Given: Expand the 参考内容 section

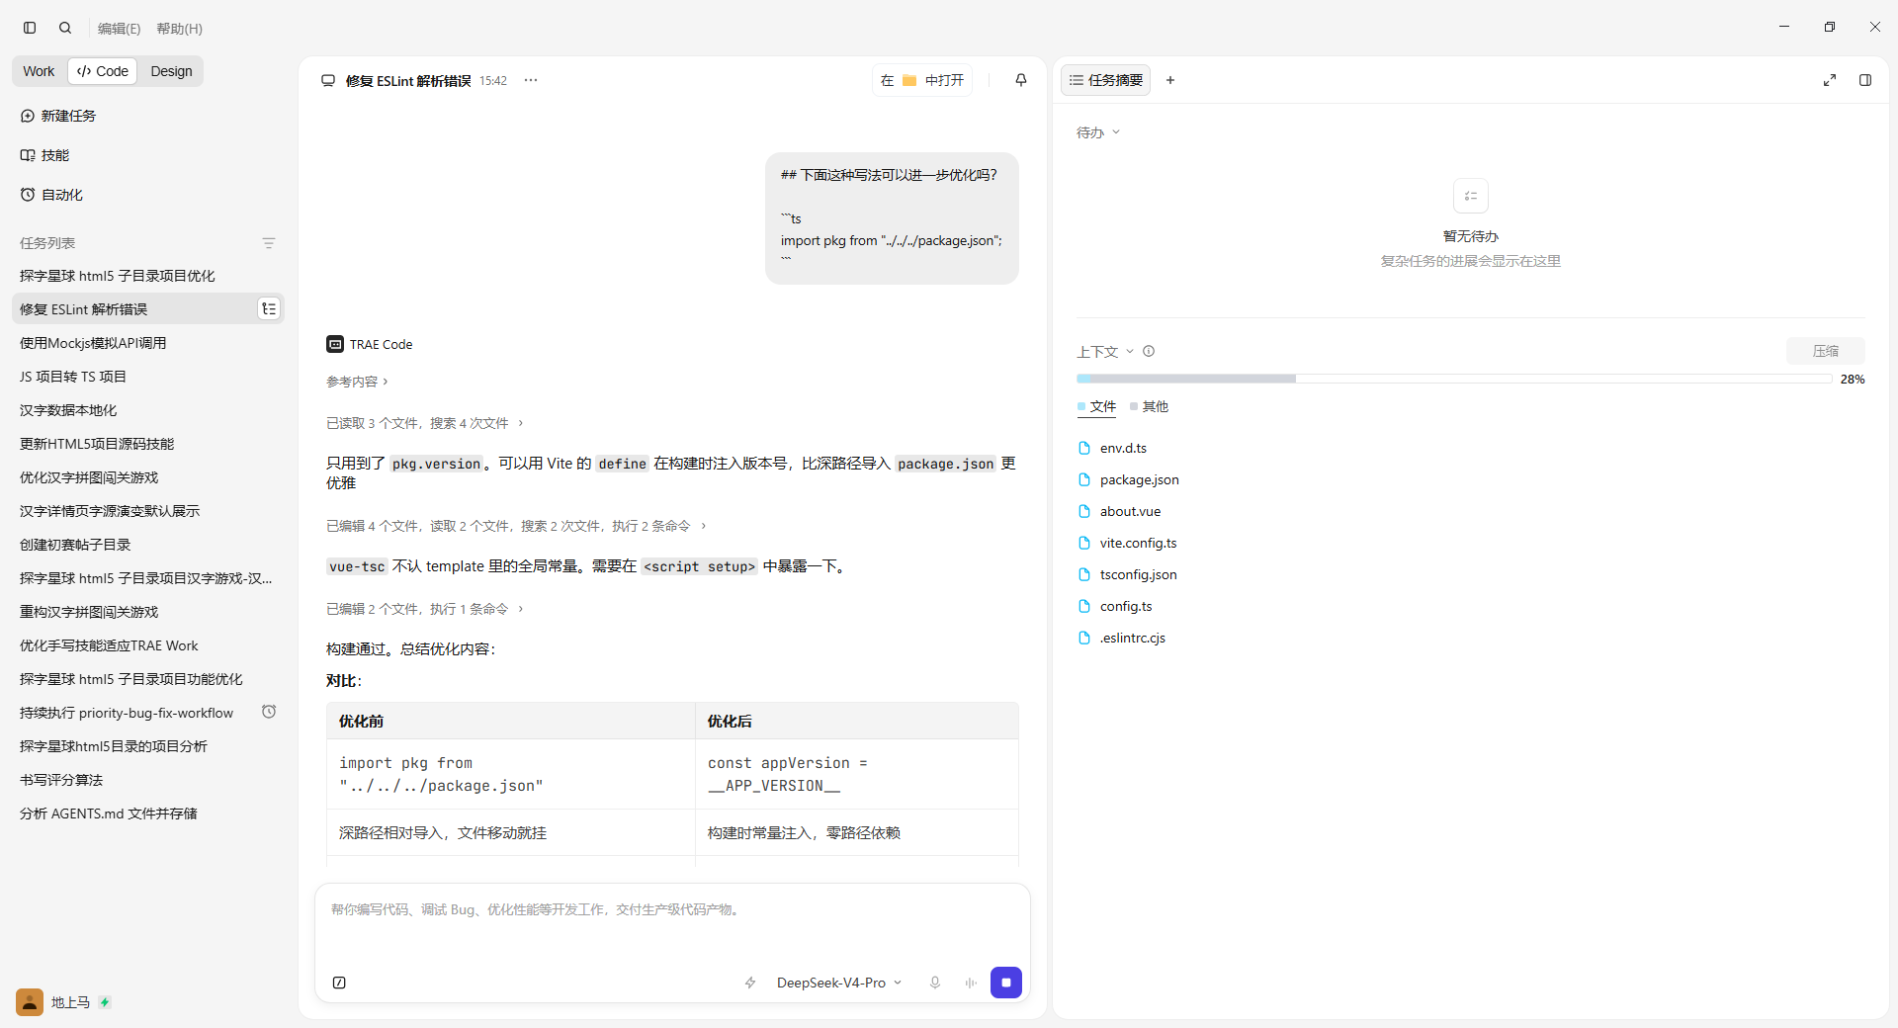Looking at the screenshot, I should [x=357, y=382].
